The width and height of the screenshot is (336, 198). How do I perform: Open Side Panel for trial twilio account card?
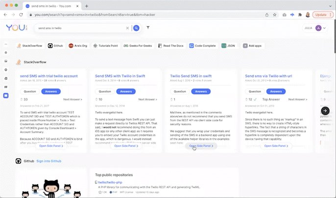coord(51,146)
